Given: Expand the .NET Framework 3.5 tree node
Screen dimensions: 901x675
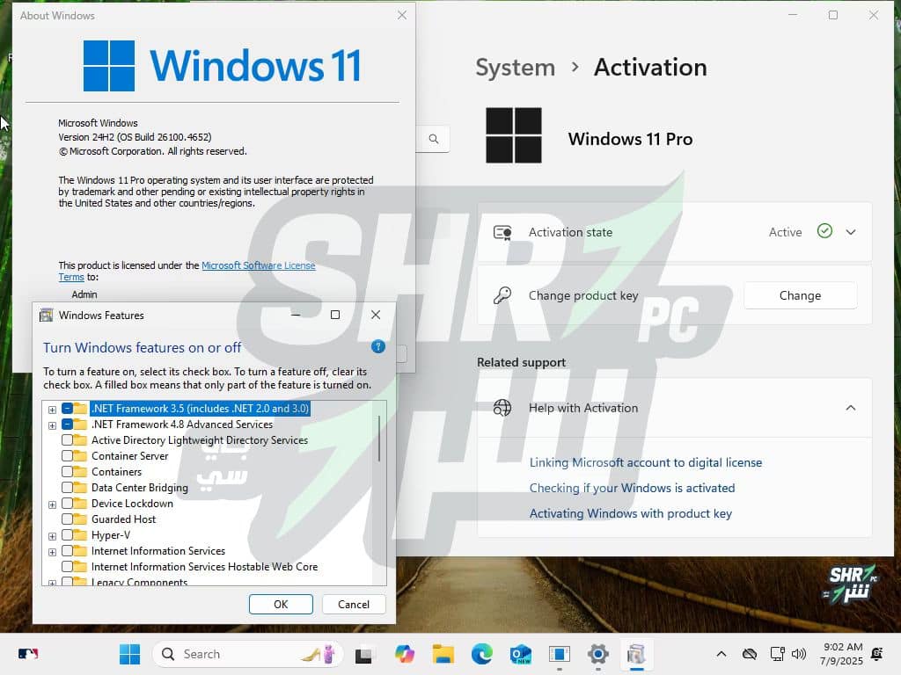Looking at the screenshot, I should click(52, 410).
